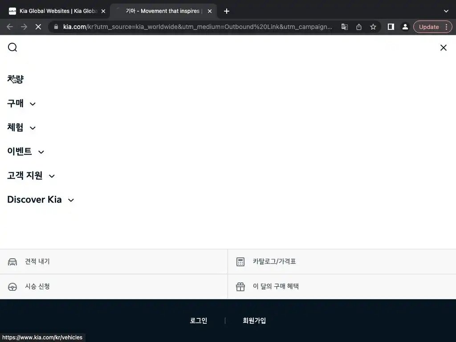Click the share page icon
The height and width of the screenshot is (342, 456).
(x=359, y=27)
